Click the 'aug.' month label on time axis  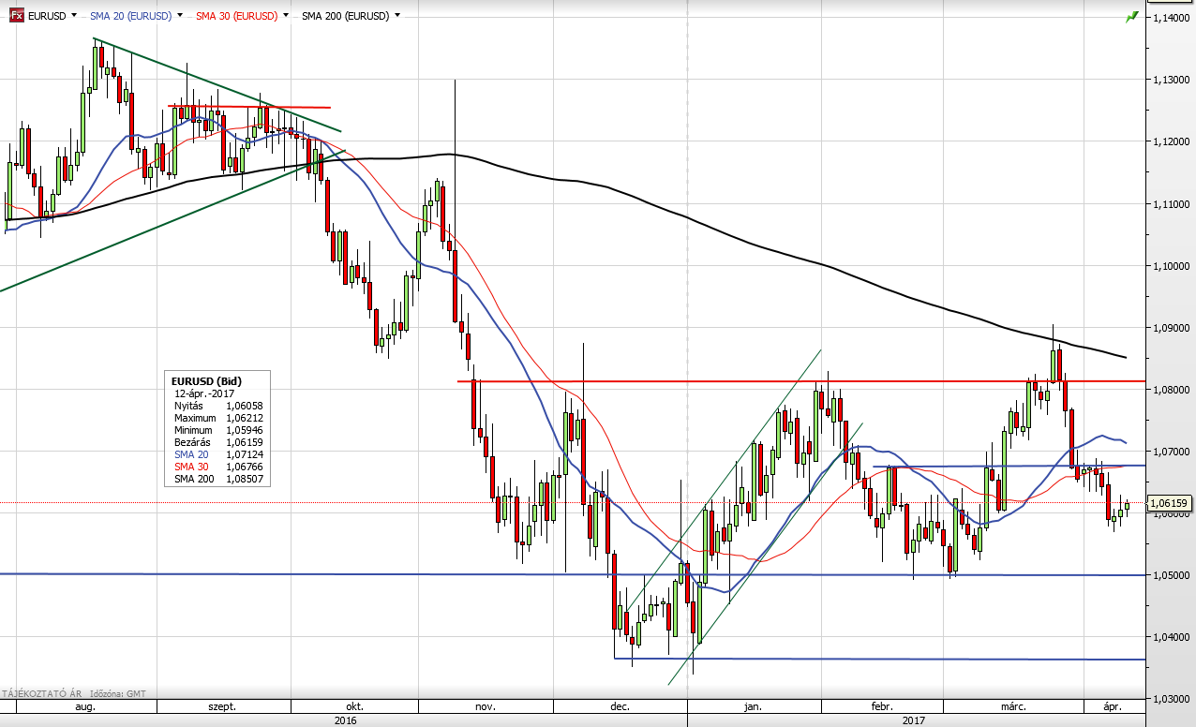click(x=85, y=707)
